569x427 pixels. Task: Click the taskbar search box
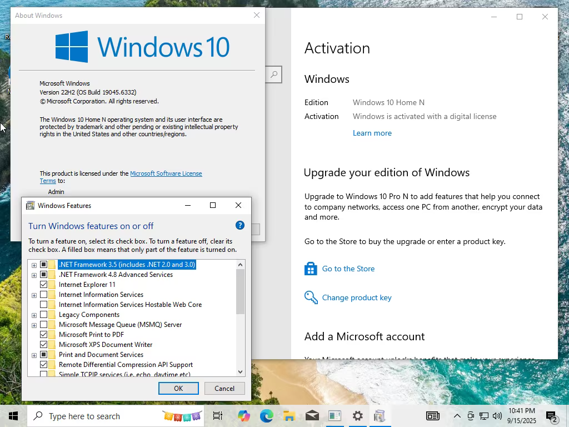(116, 416)
